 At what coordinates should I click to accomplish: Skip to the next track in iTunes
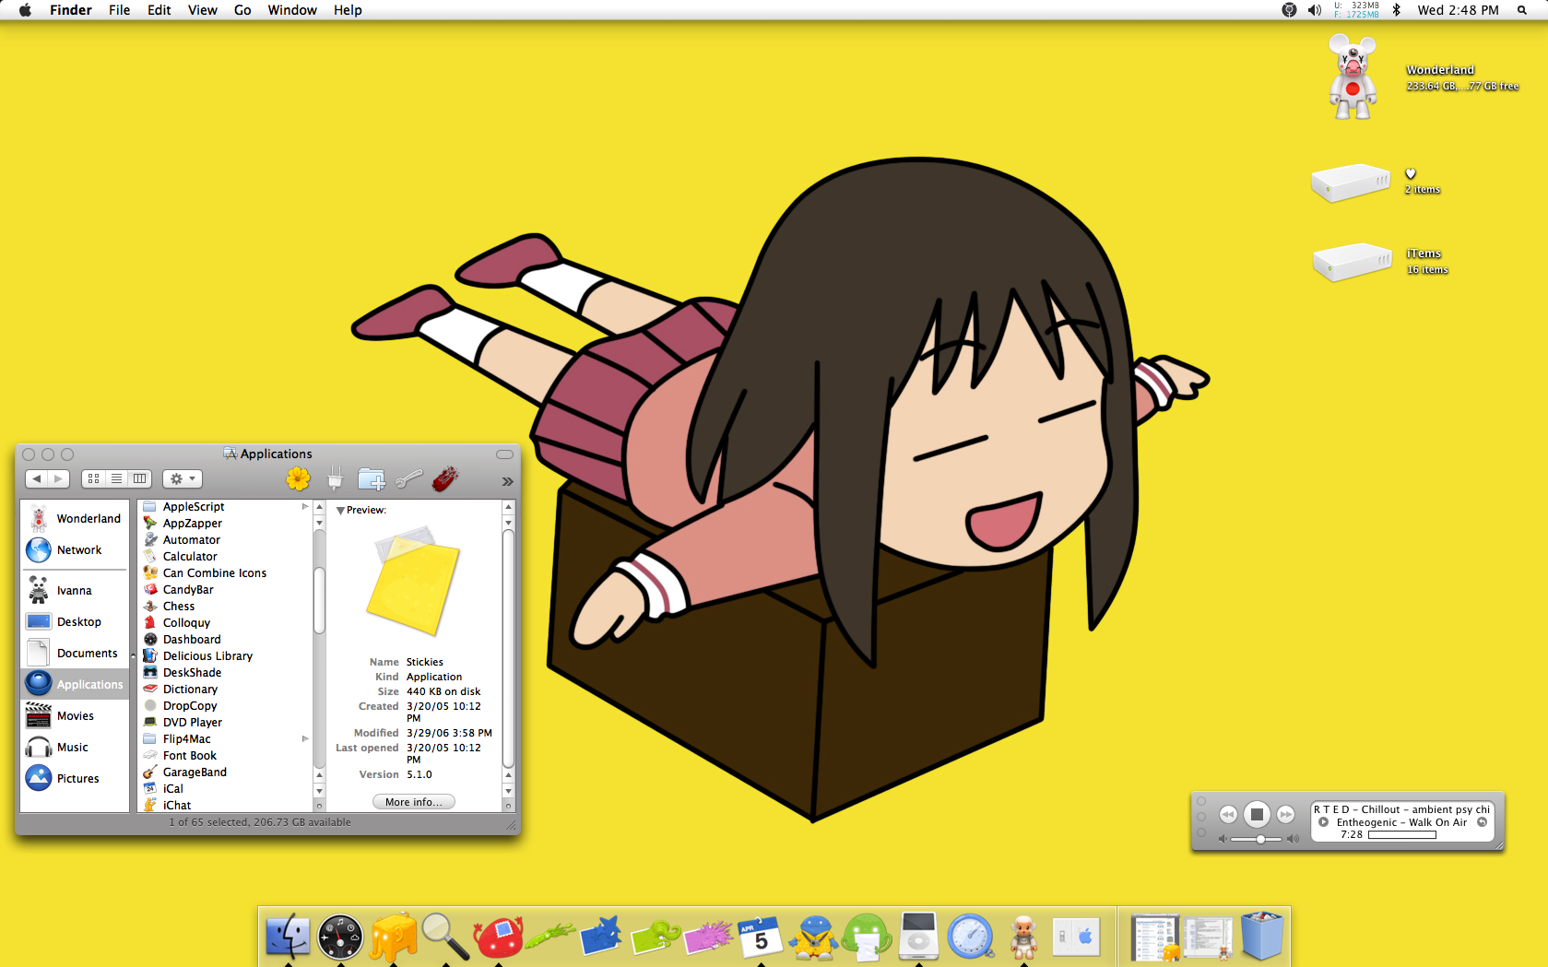pos(1285,815)
